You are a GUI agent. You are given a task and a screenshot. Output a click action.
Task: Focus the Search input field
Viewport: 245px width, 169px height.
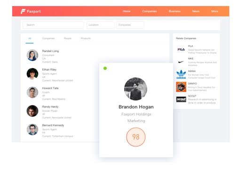pyautogui.click(x=53, y=25)
